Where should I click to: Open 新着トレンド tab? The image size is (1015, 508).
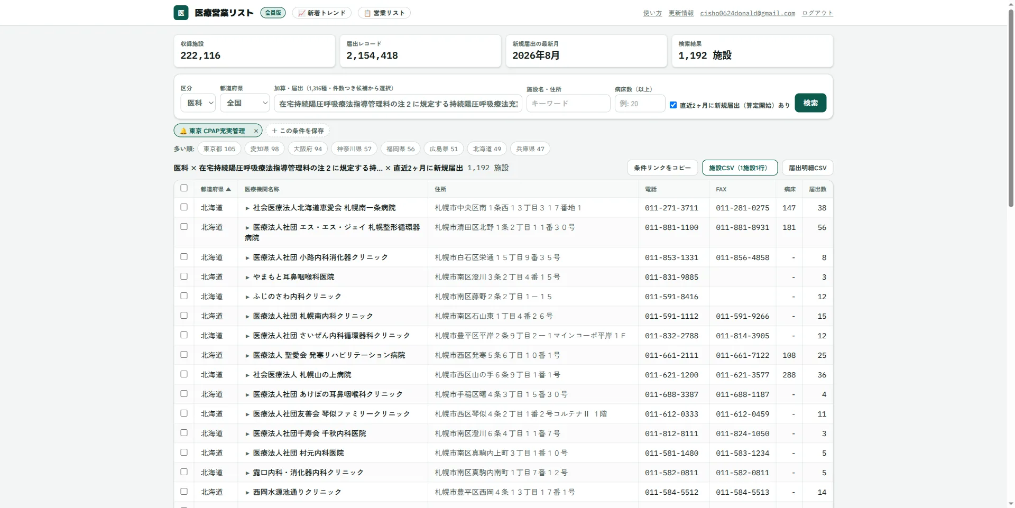point(322,13)
